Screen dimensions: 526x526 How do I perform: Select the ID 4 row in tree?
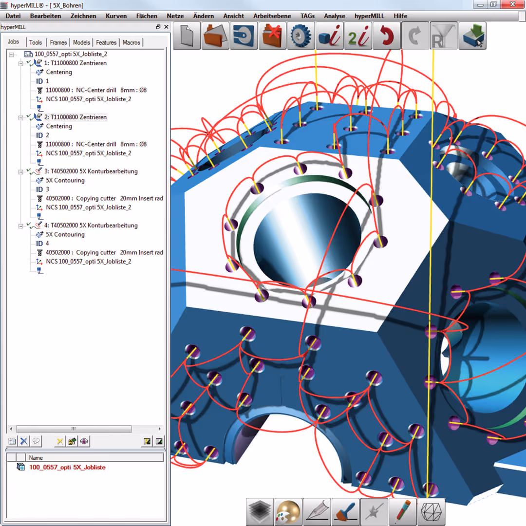coord(42,244)
